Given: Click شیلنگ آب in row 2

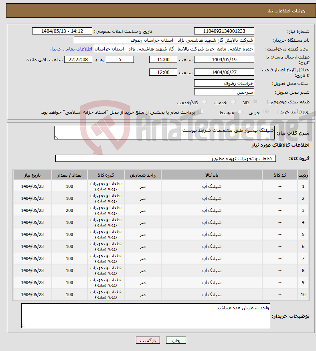Looking at the screenshot, I should click(212, 198).
